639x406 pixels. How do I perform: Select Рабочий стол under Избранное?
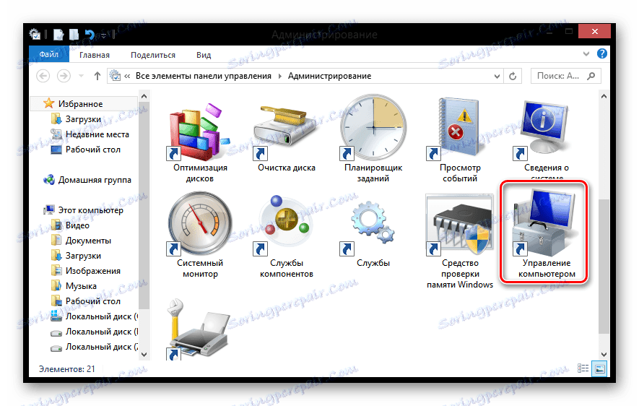coord(93,150)
